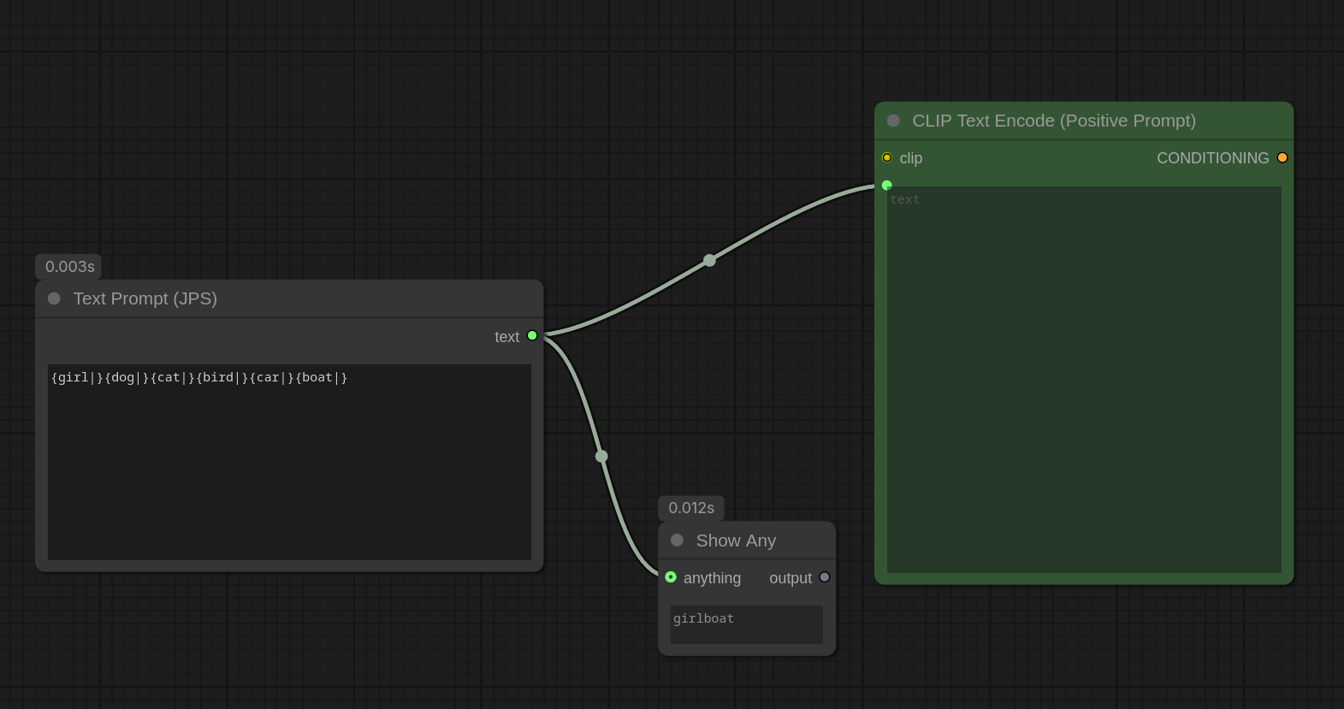Click the CONDITIONING output port
This screenshot has height=709, width=1344.
(x=1282, y=157)
